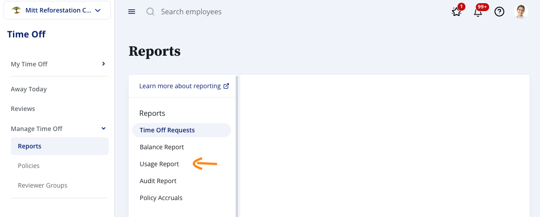Select Policy Accruals report
The image size is (540, 217).
click(x=161, y=198)
